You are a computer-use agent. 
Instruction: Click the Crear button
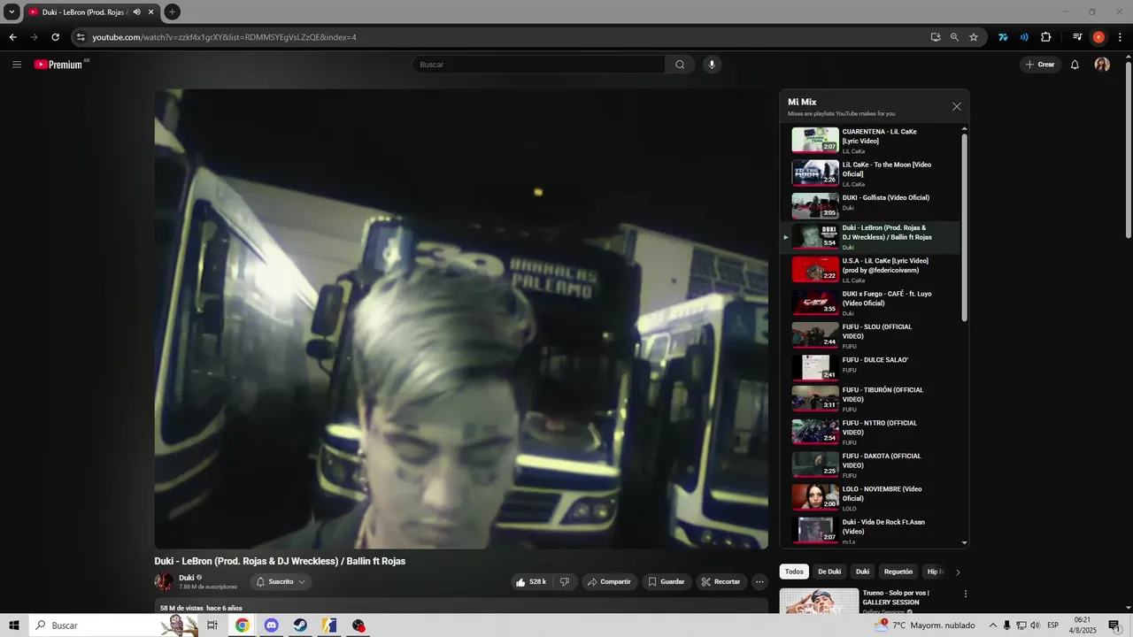pos(1040,65)
